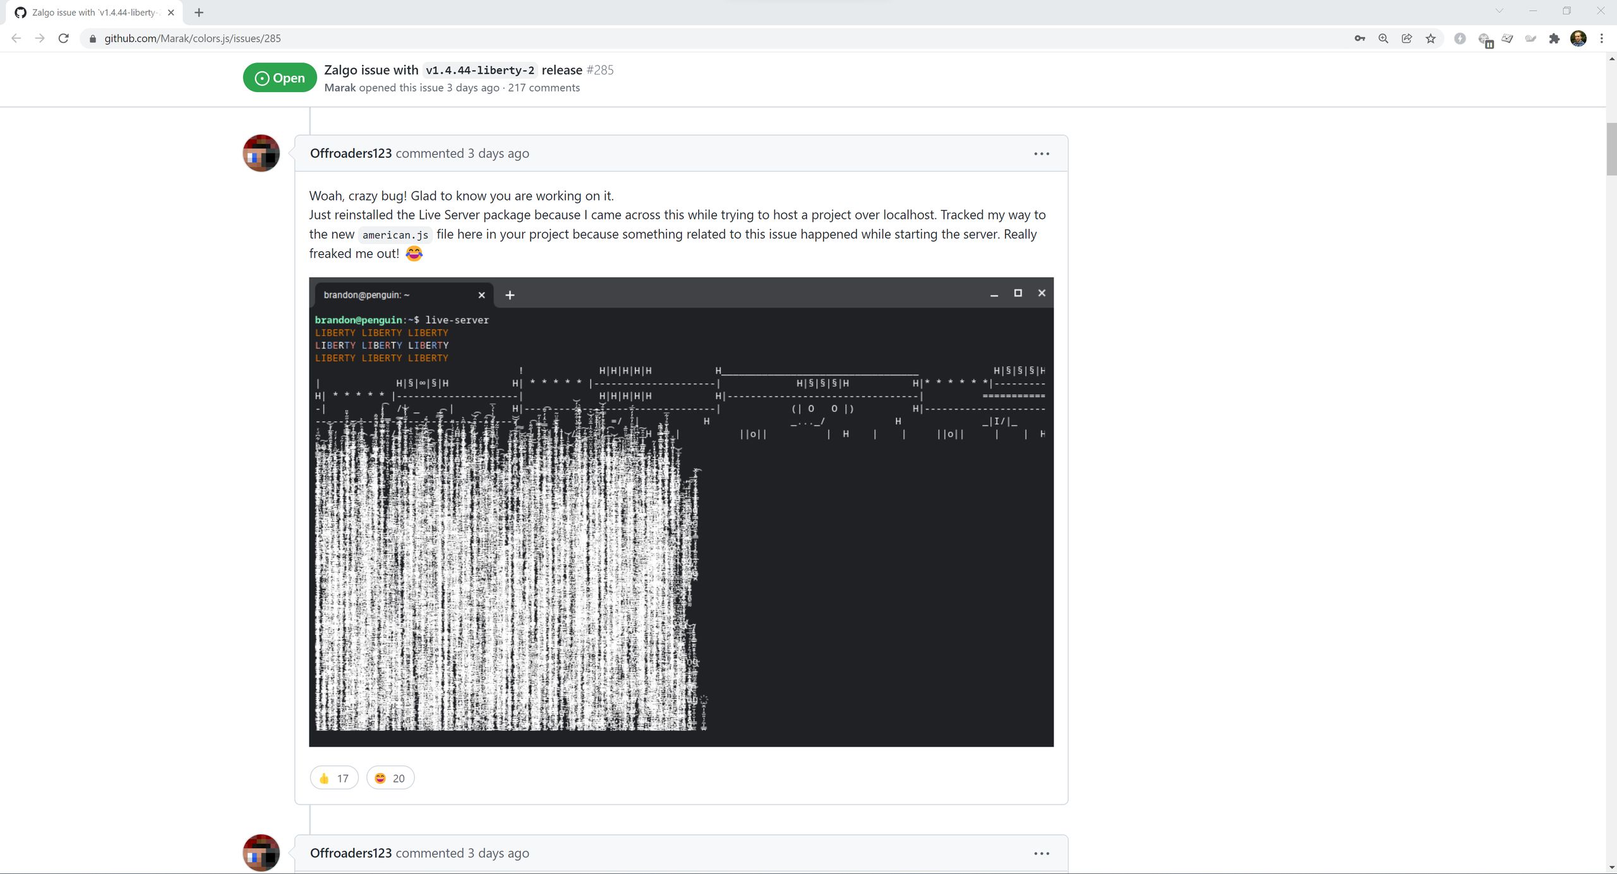The height and width of the screenshot is (874, 1617).
Task: Bookmark this page with star icon
Action: pos(1431,38)
